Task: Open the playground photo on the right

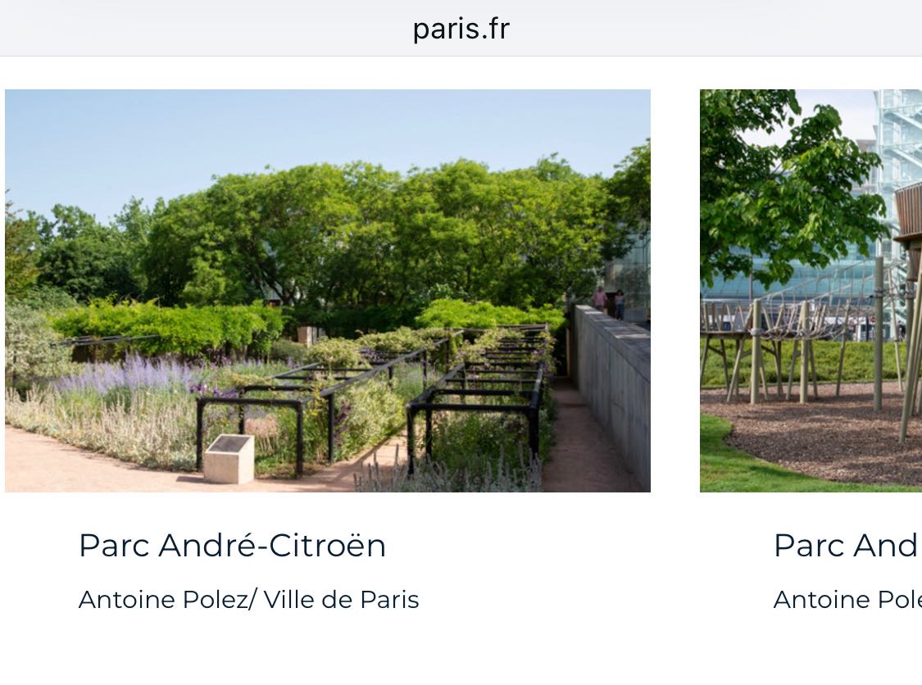Action: point(811,290)
